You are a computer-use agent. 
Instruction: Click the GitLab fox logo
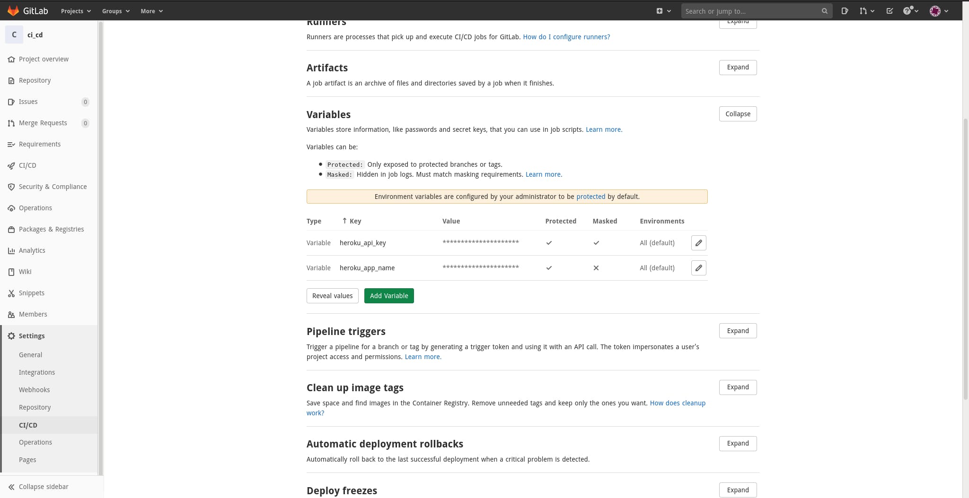pos(13,11)
